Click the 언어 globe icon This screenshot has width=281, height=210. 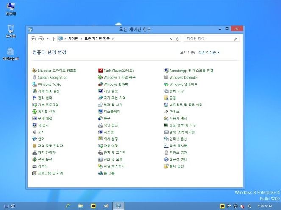[34, 139]
